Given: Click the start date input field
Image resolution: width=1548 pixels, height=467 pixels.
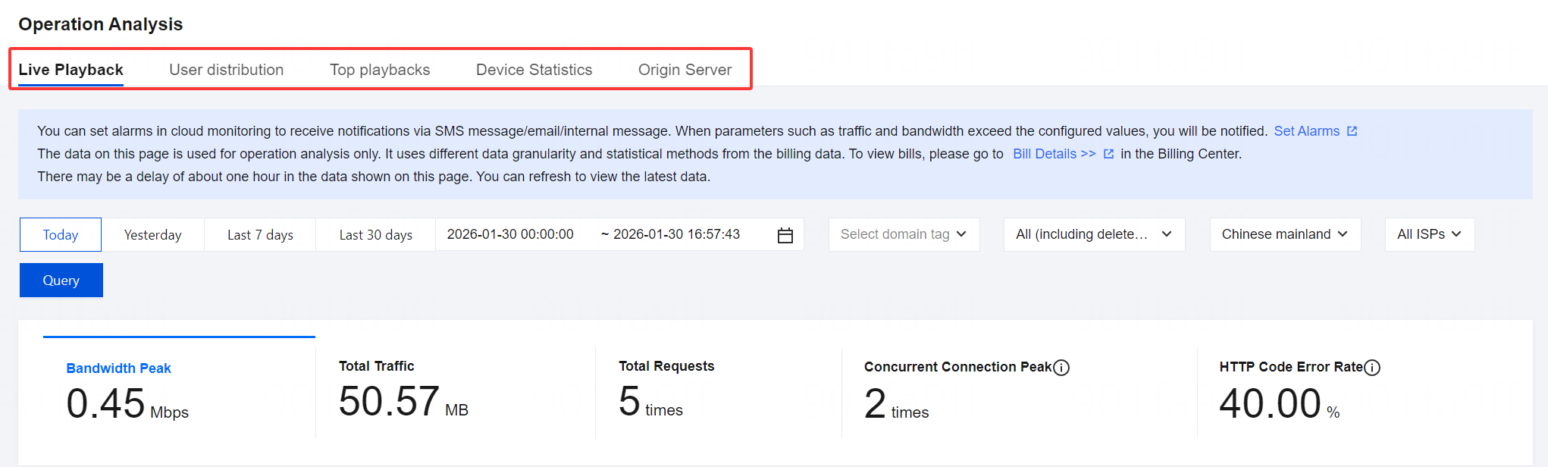Looking at the screenshot, I should [x=510, y=234].
